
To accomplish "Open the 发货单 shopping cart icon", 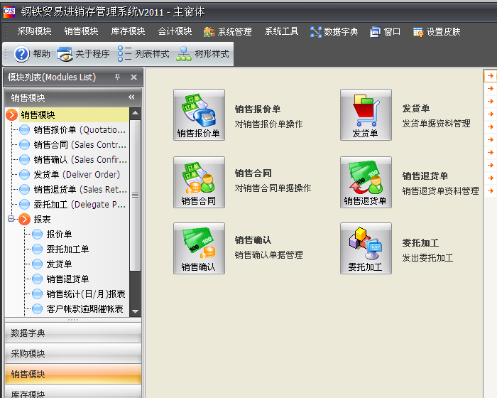I will click(x=366, y=114).
